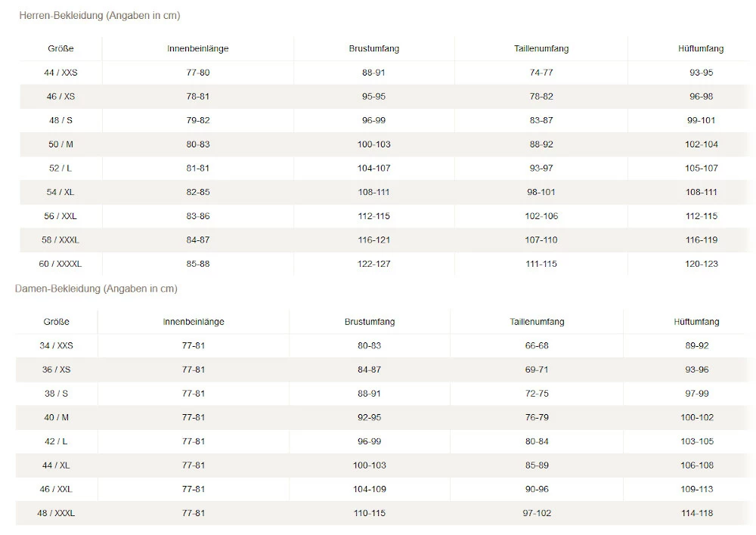Image resolution: width=756 pixels, height=535 pixels.
Task: Click Taillenumfang header in Damen table
Action: (537, 322)
